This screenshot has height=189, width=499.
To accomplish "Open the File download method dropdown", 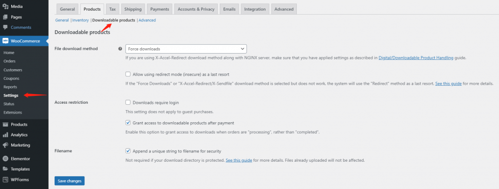I will [186, 49].
